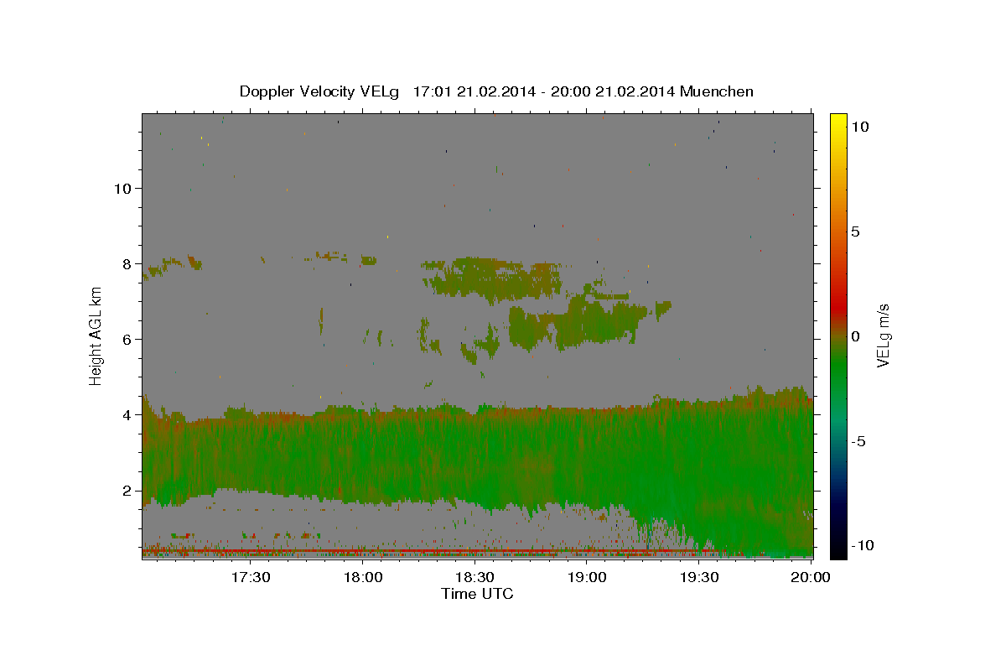Viewport: 1006px width, 671px height.
Task: Click the 17:30 time tick label
Action: [x=251, y=577]
